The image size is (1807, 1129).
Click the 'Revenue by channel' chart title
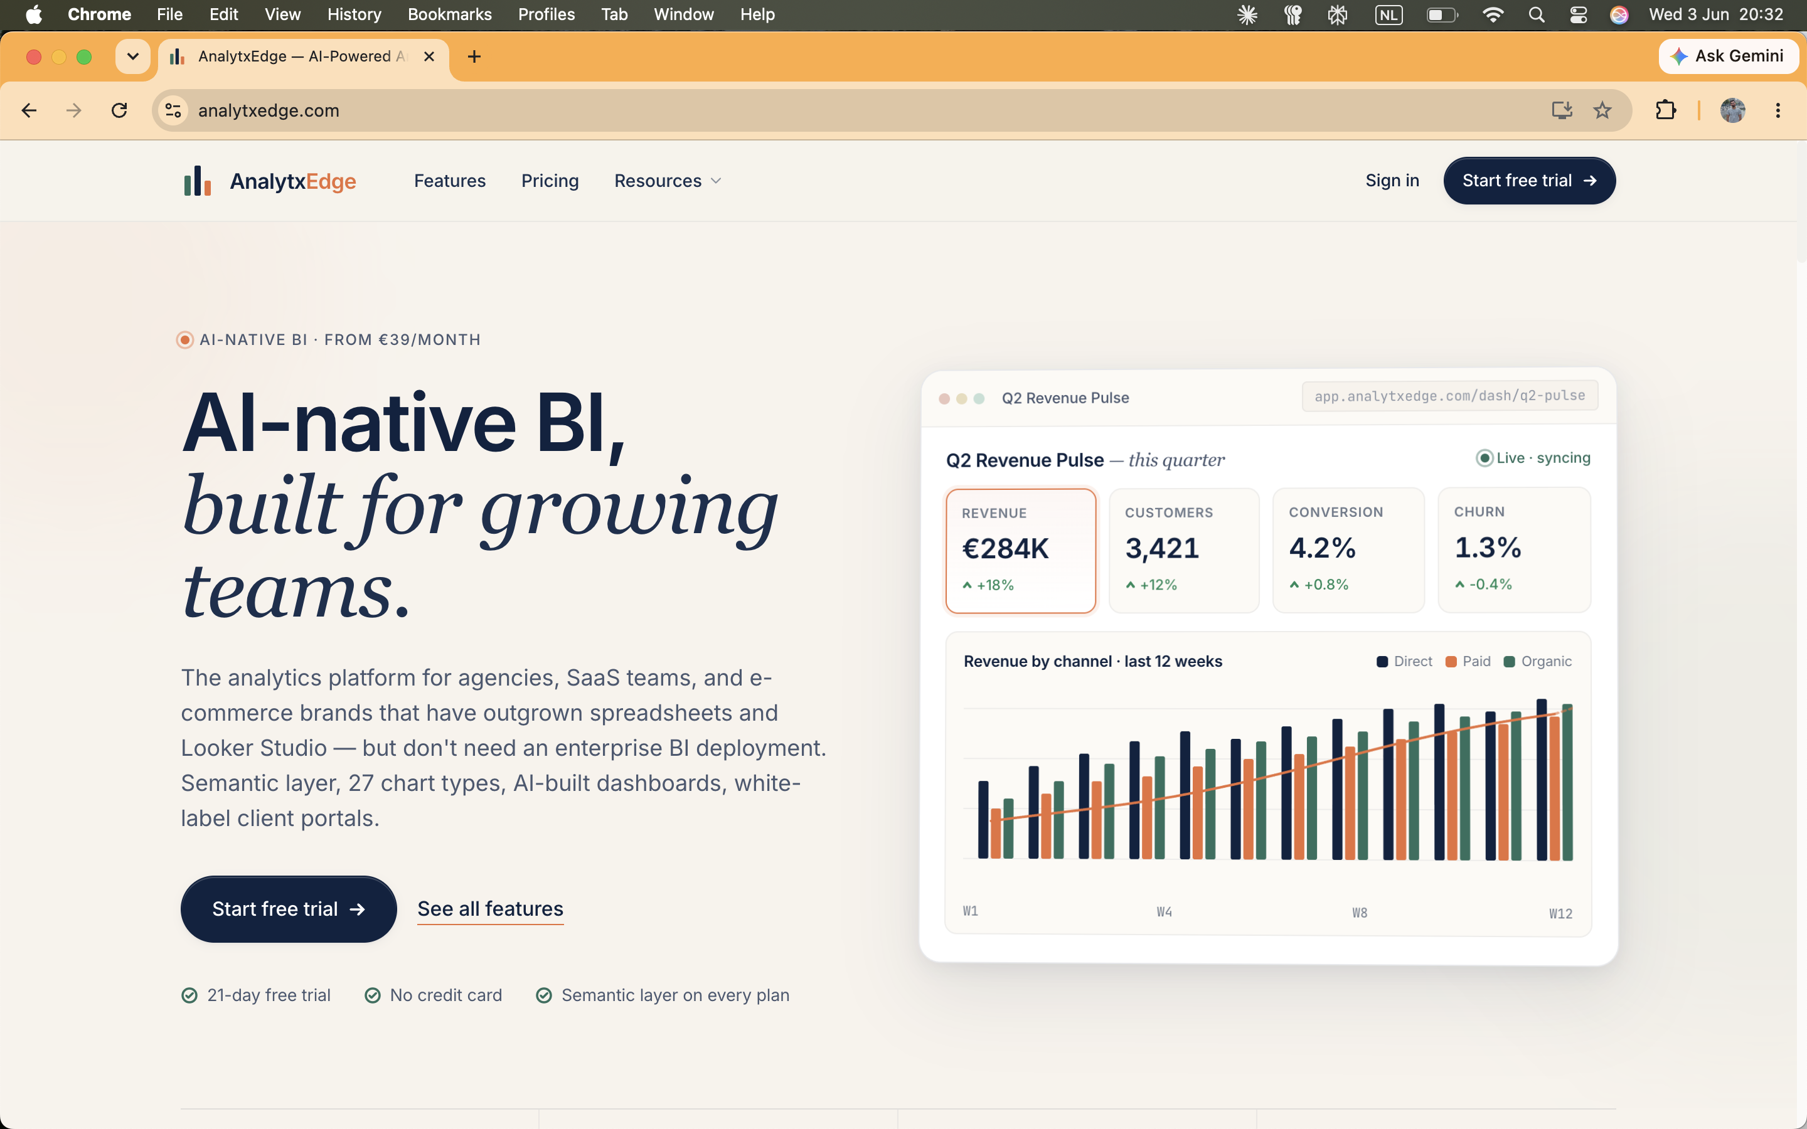click(1092, 662)
